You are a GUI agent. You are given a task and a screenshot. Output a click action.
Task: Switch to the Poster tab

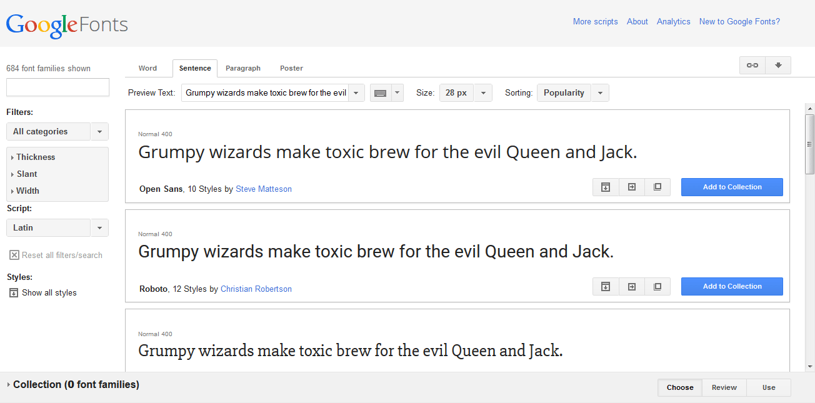click(x=291, y=68)
